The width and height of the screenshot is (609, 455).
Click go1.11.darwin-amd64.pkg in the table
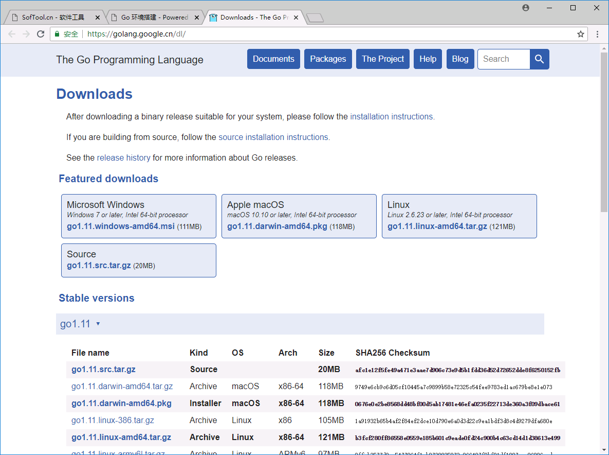[122, 404]
